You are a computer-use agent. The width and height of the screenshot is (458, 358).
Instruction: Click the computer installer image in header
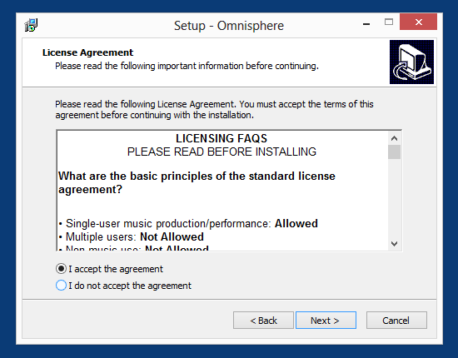click(x=411, y=62)
